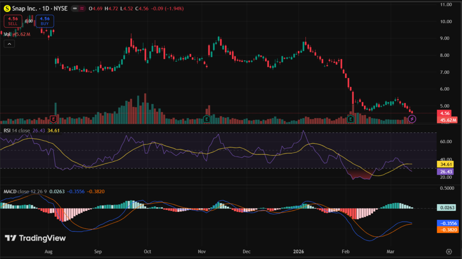Click the TradingView logo
The width and height of the screenshot is (462, 259).
pyautogui.click(x=35, y=238)
